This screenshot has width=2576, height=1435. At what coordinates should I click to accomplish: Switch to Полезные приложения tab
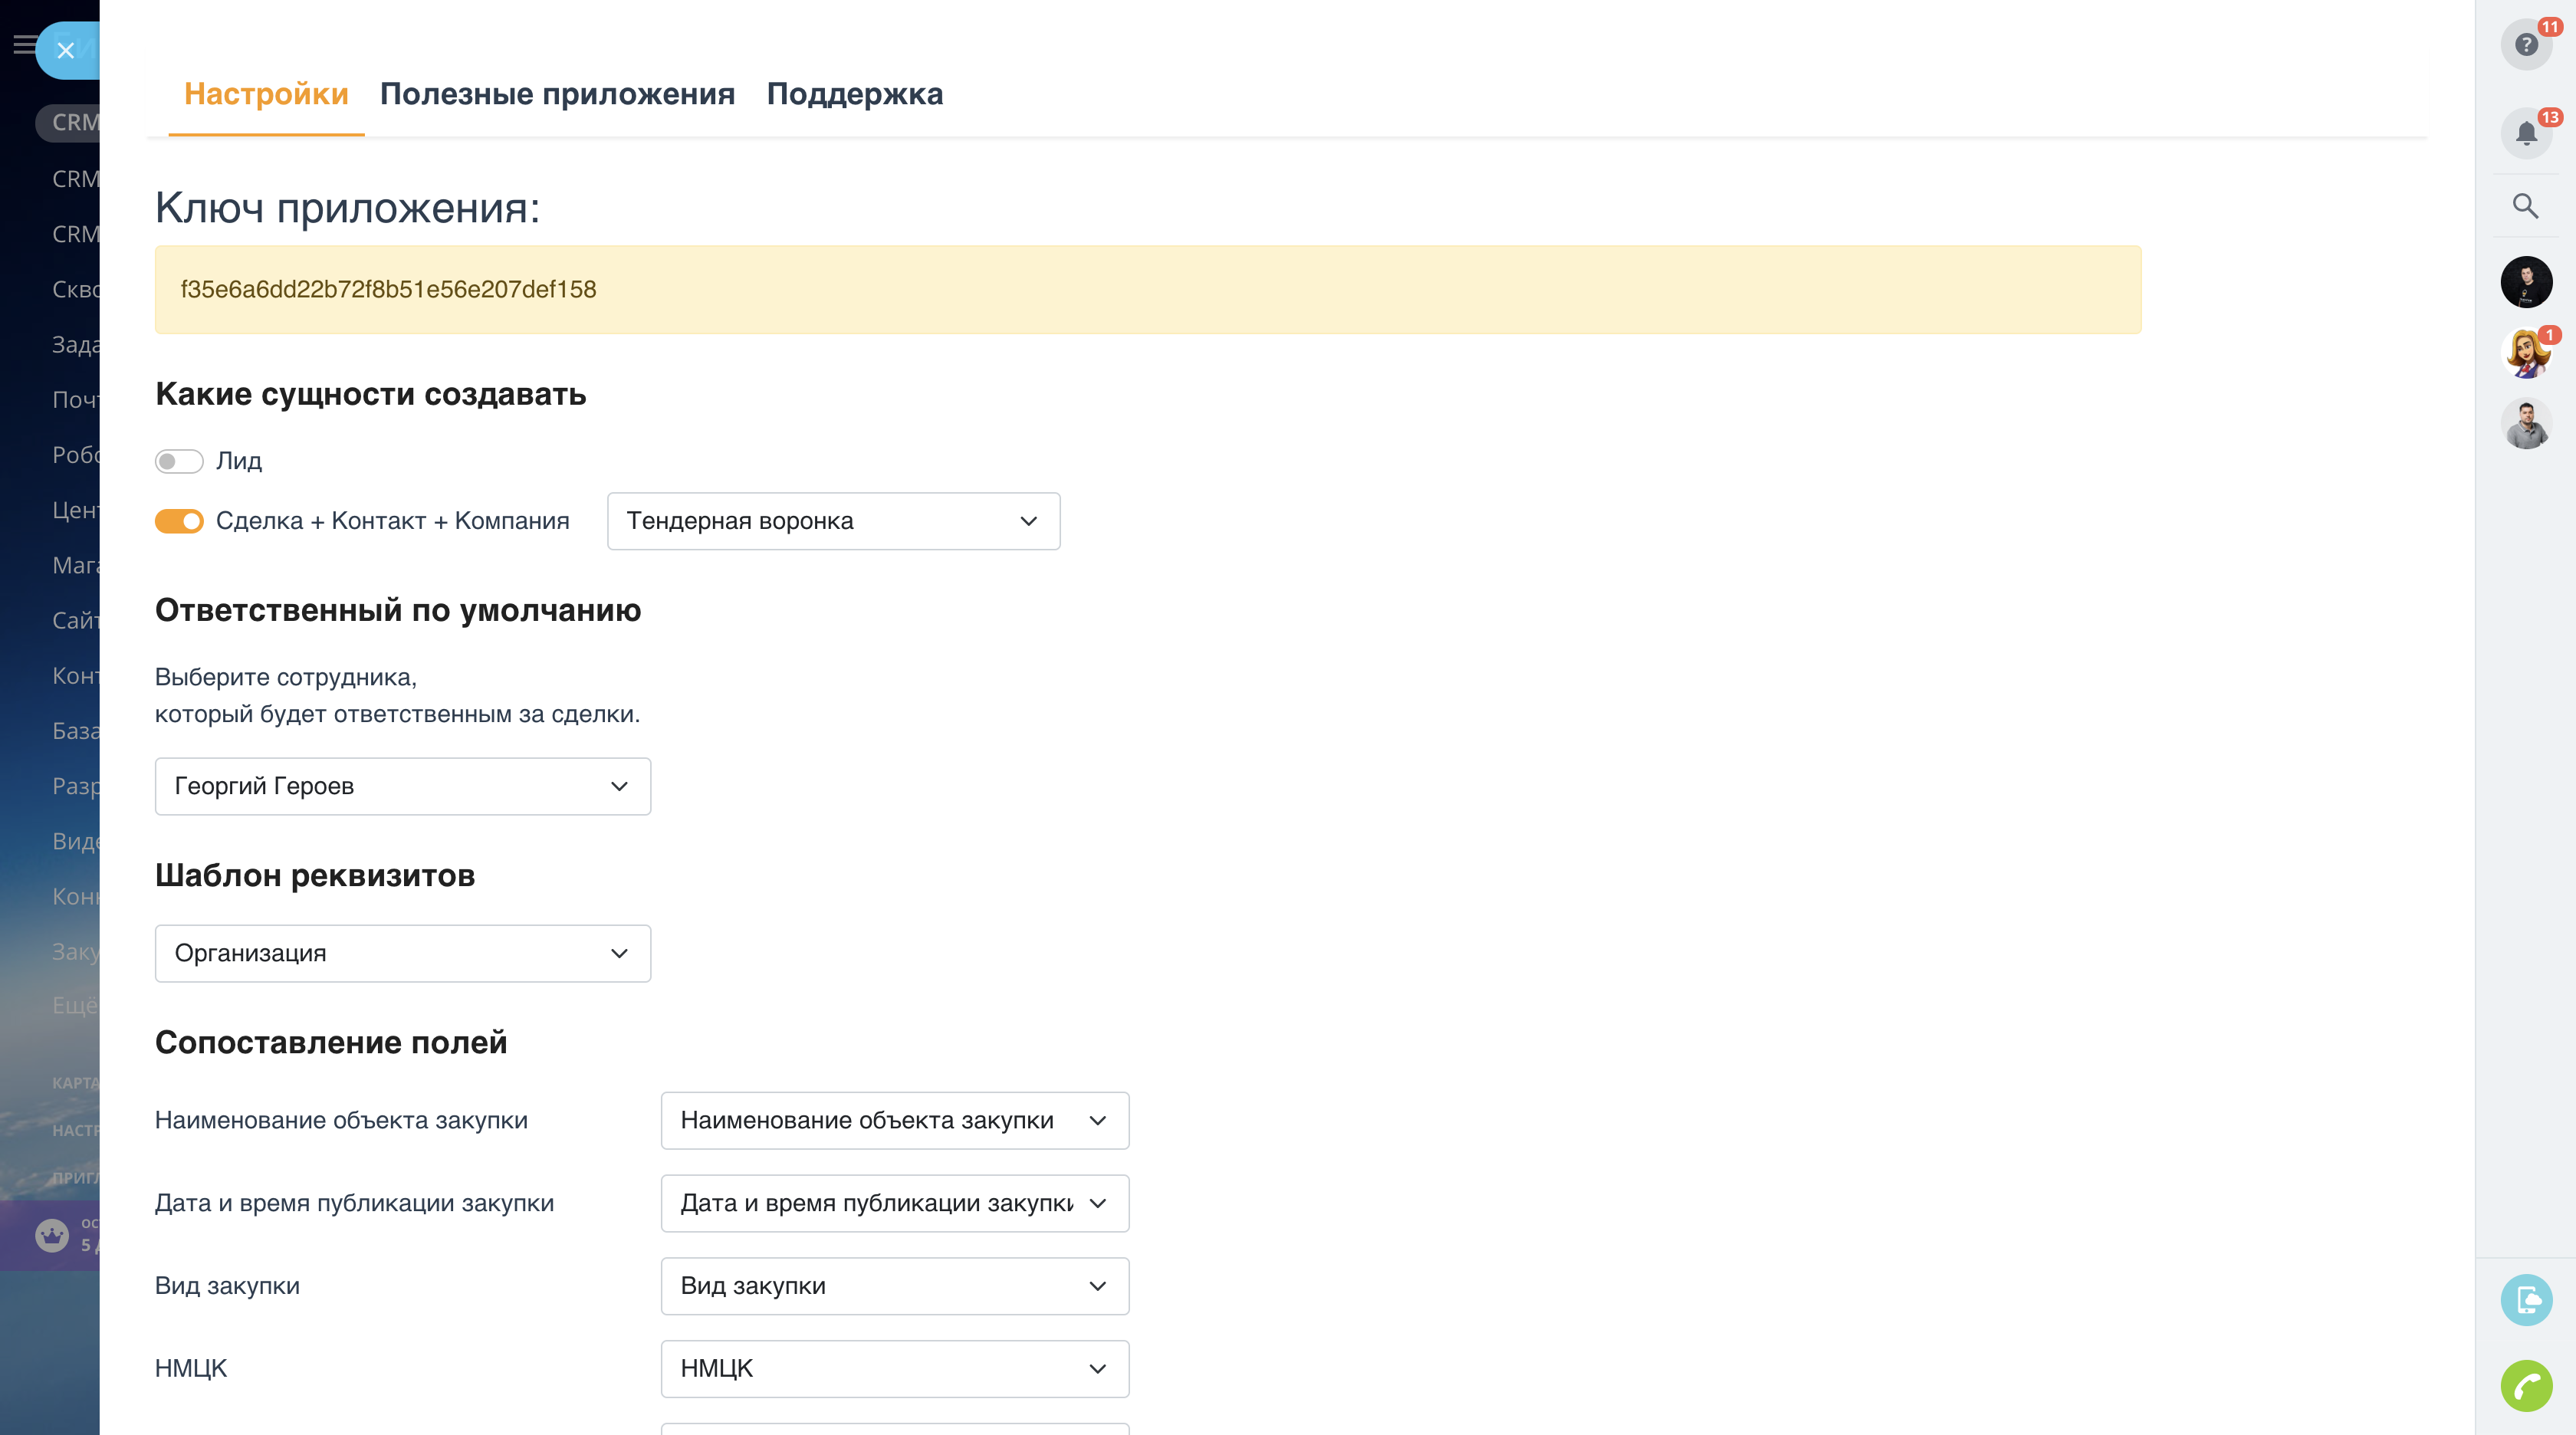[557, 94]
